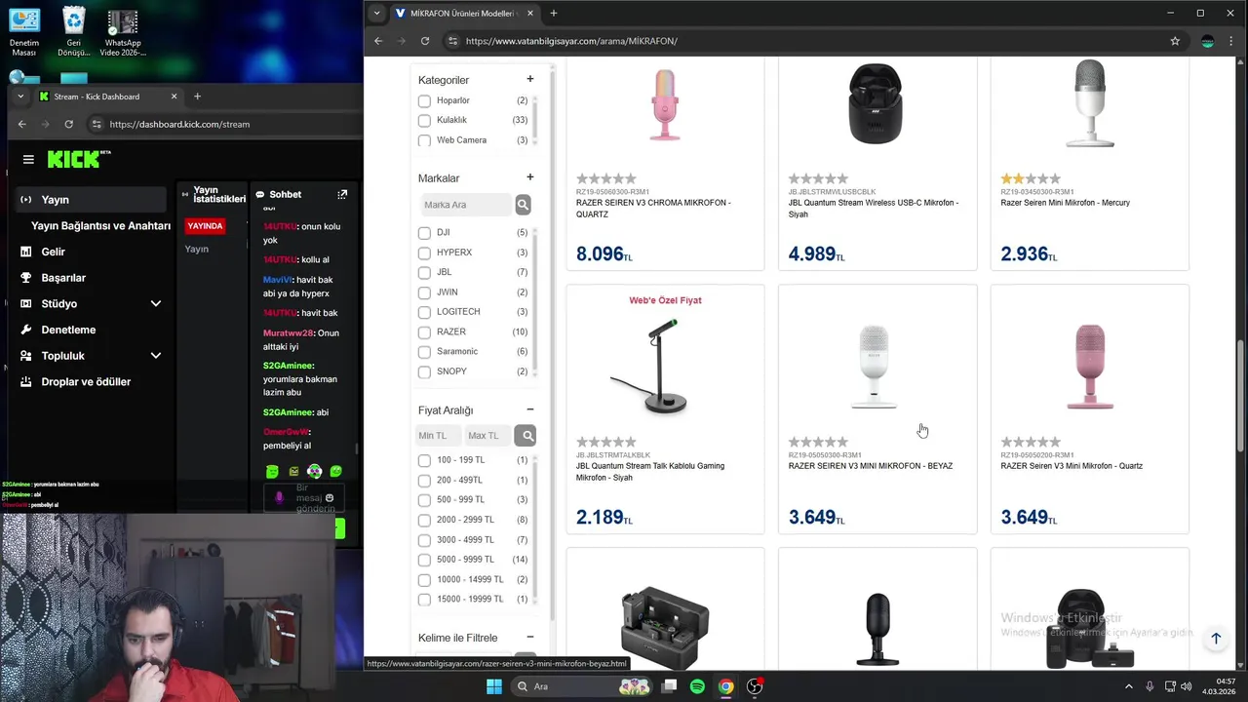
Task: Collapse the Kelime ile Filtrele section
Action: coord(530,638)
